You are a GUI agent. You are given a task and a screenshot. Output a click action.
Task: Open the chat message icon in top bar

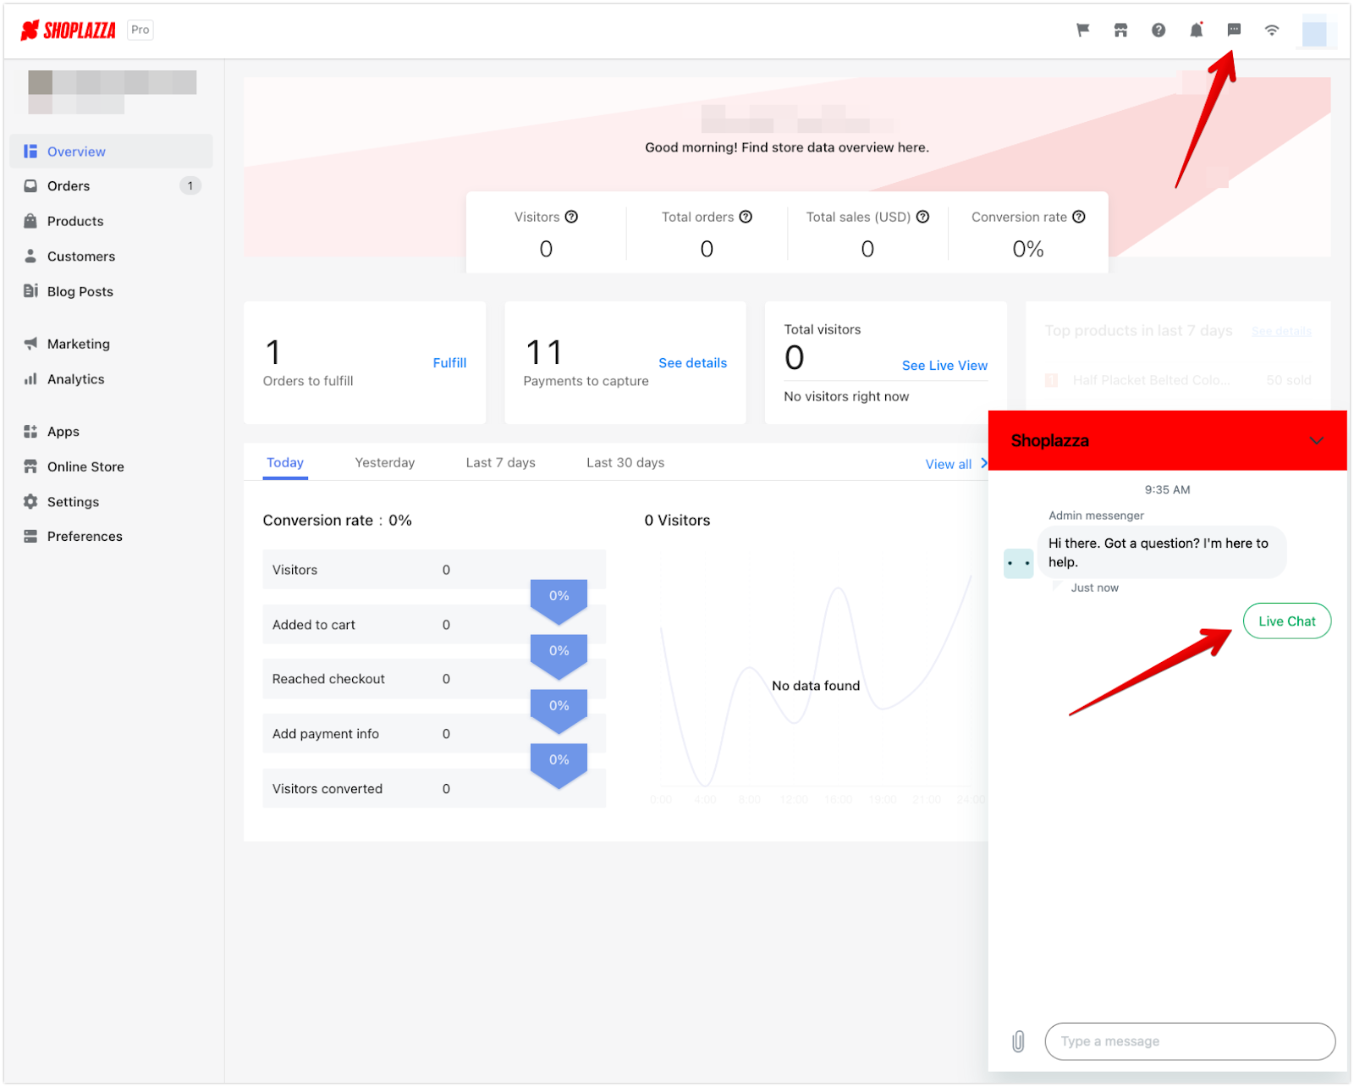pyautogui.click(x=1234, y=30)
